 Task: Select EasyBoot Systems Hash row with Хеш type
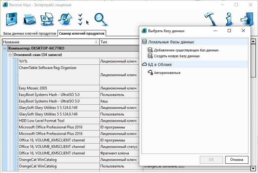[78, 101]
